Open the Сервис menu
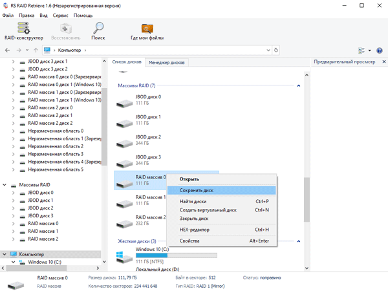388x293 pixels. click(x=60, y=16)
